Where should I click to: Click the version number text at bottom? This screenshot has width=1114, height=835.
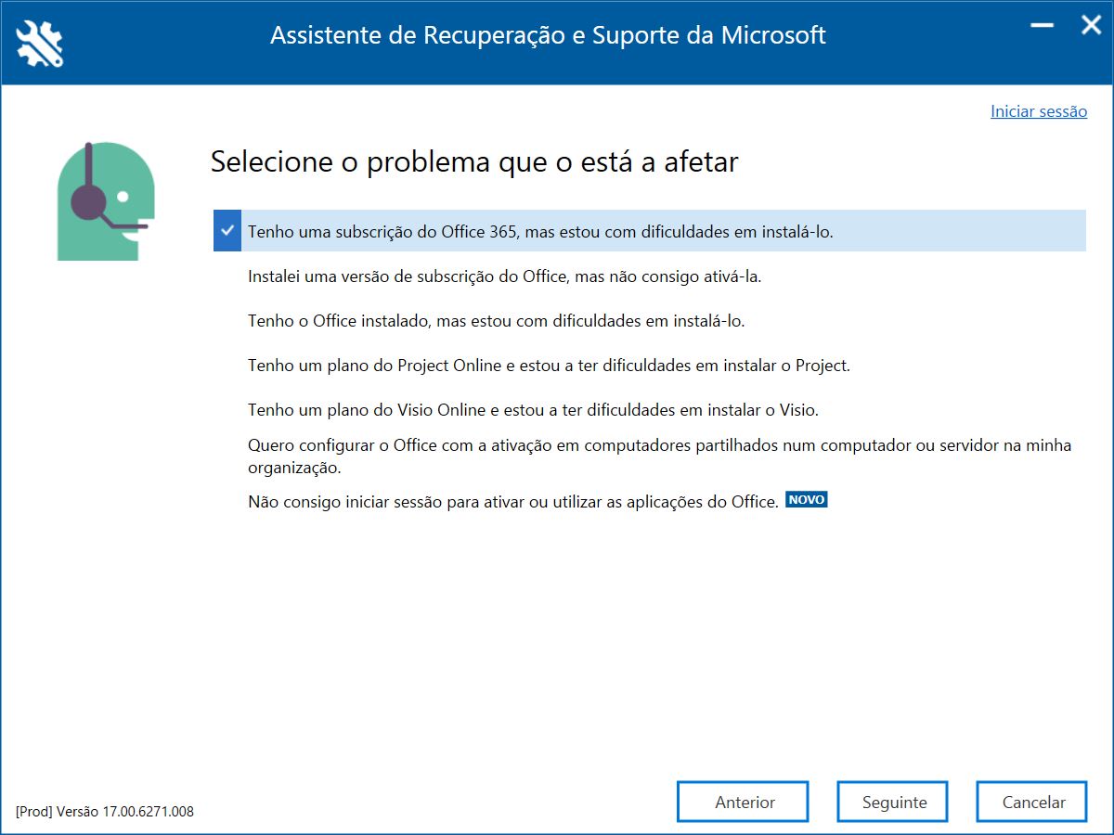pyautogui.click(x=105, y=811)
